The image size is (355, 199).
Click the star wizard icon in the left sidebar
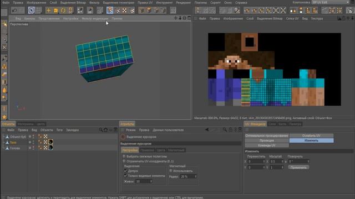tap(4, 117)
